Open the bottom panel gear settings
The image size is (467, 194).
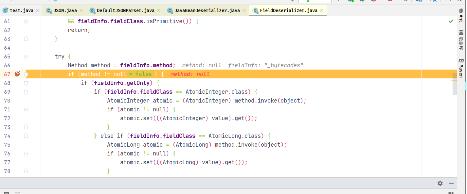[440, 183]
